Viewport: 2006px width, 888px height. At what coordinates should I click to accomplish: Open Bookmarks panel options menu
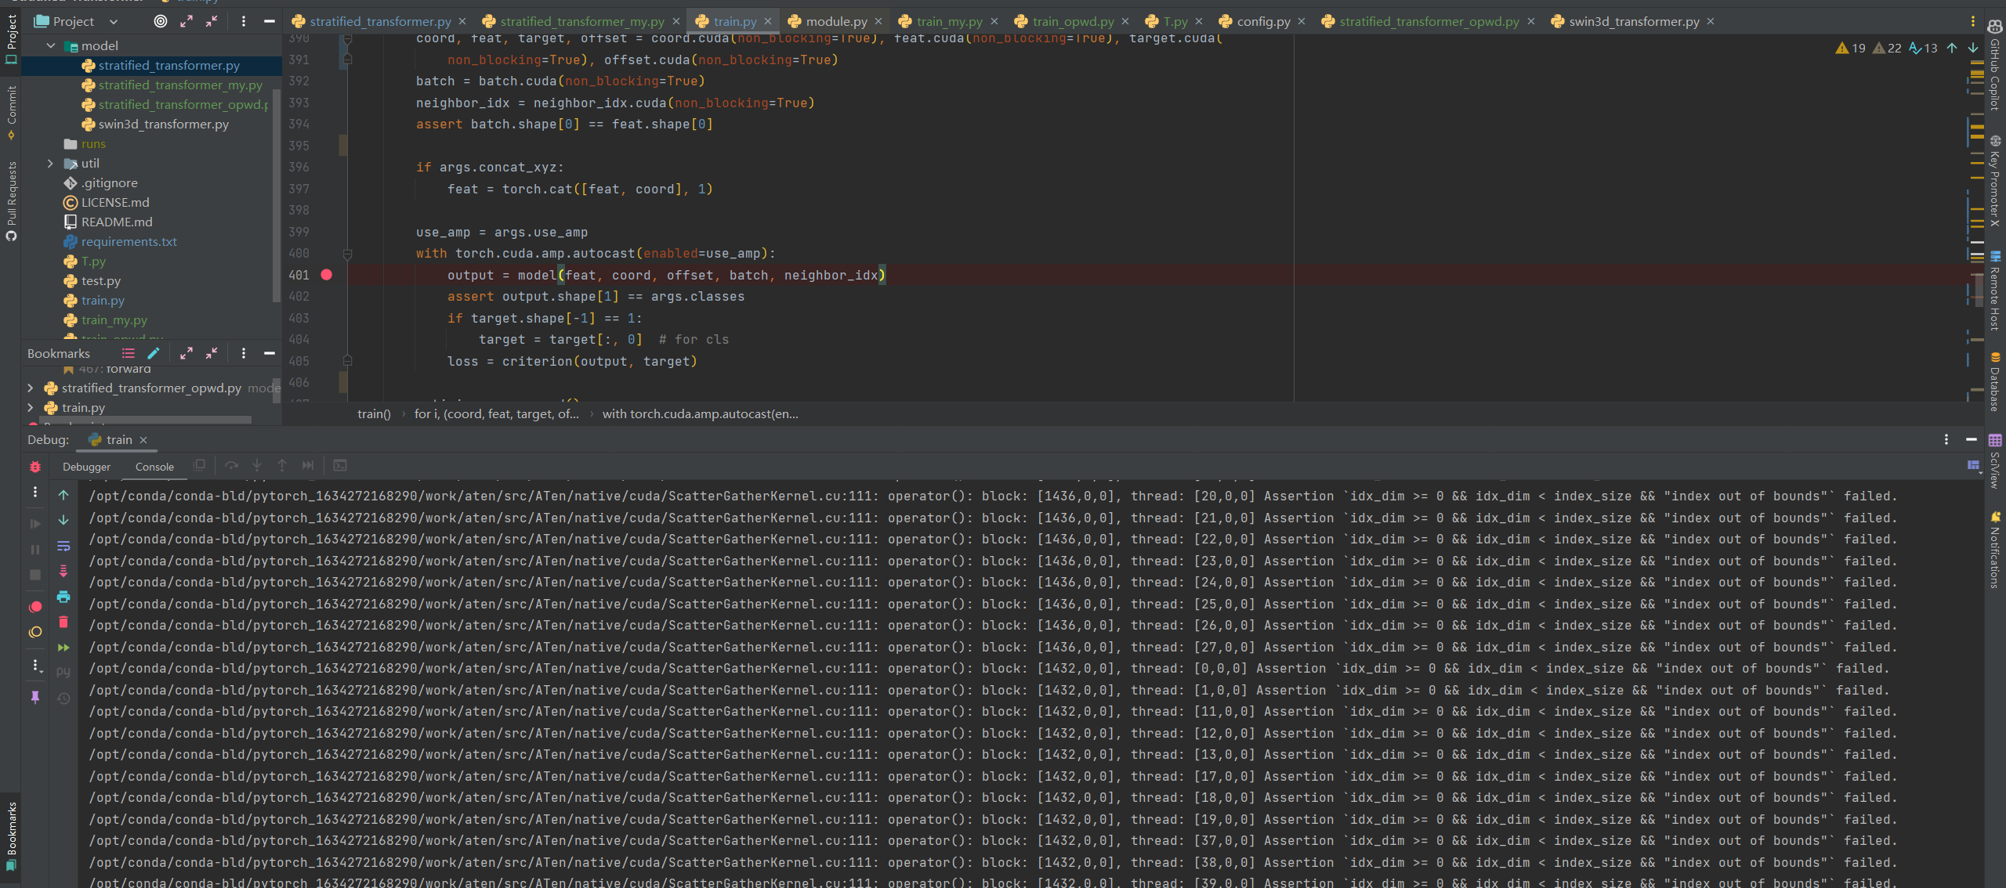tap(244, 354)
